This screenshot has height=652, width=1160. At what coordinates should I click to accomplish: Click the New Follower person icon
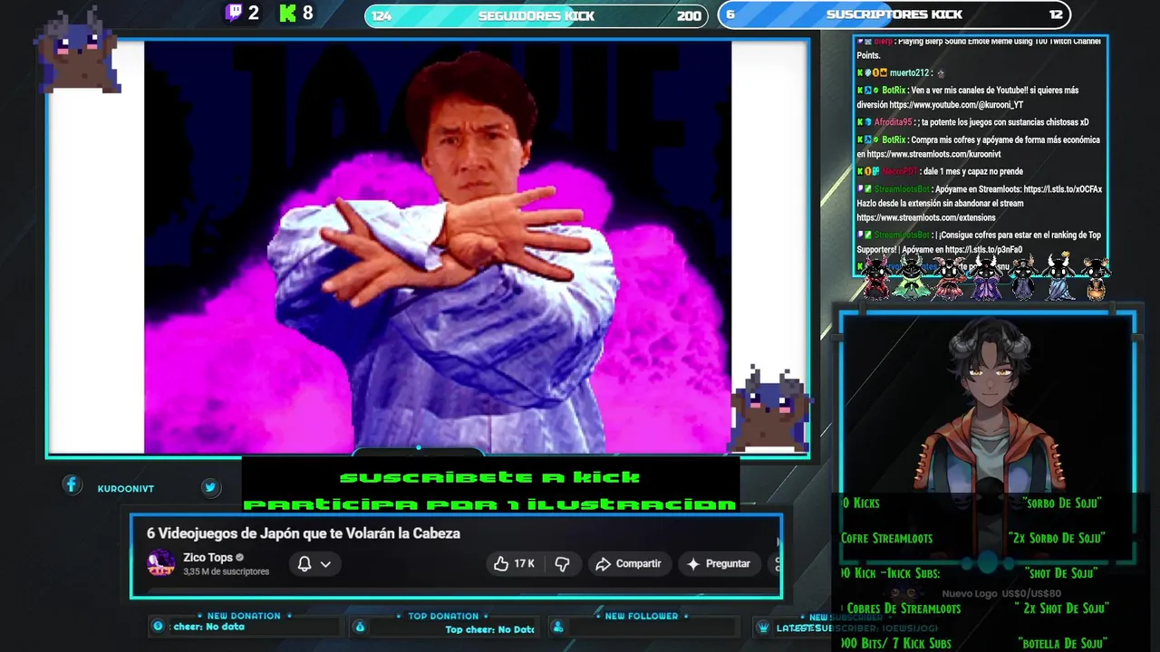558,627
